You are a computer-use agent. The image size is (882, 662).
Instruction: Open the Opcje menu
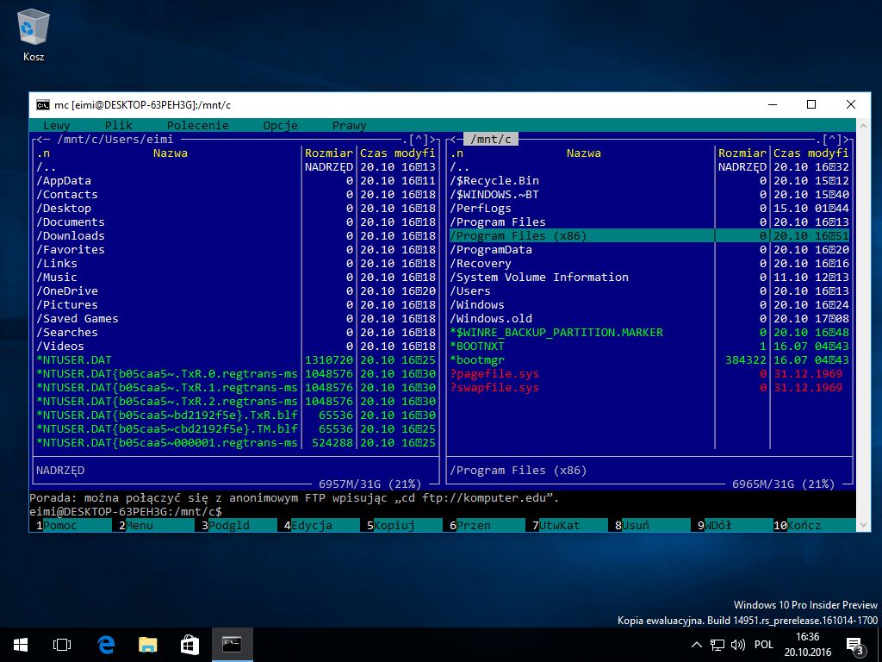(x=280, y=126)
